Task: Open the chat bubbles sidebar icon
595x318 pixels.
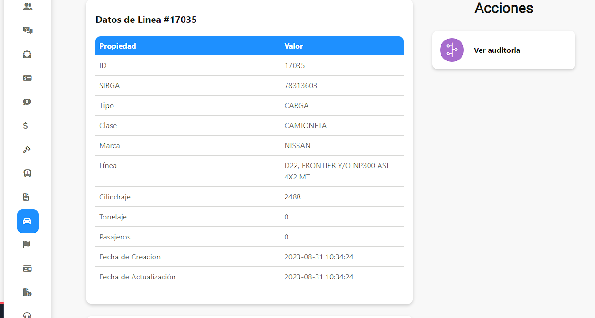Action: pyautogui.click(x=28, y=30)
